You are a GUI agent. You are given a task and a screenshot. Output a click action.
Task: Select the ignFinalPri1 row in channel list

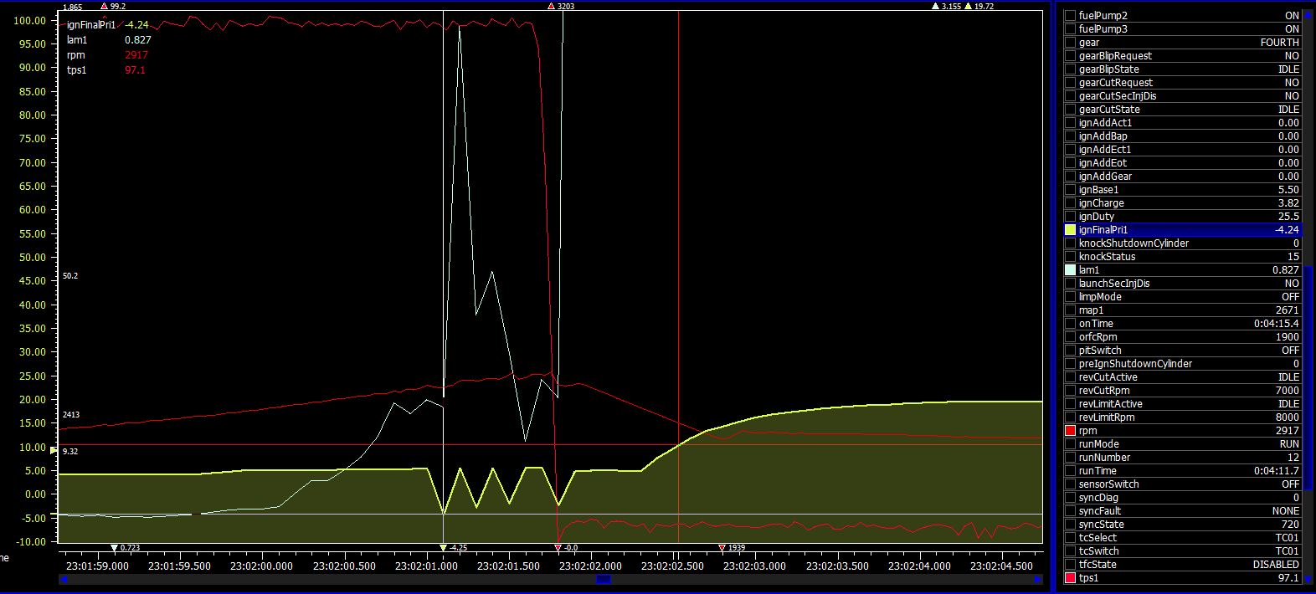tap(1180, 230)
